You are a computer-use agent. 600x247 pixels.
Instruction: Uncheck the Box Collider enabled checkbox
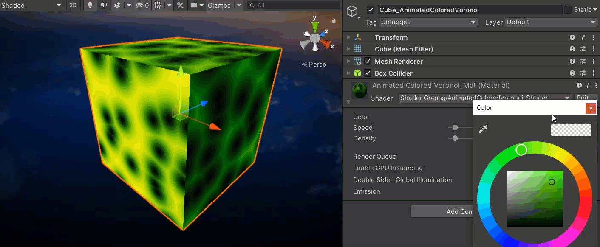368,73
